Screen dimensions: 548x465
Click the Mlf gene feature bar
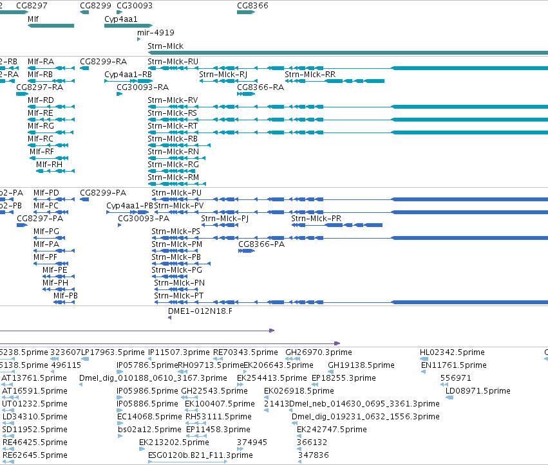pyautogui.click(x=51, y=26)
